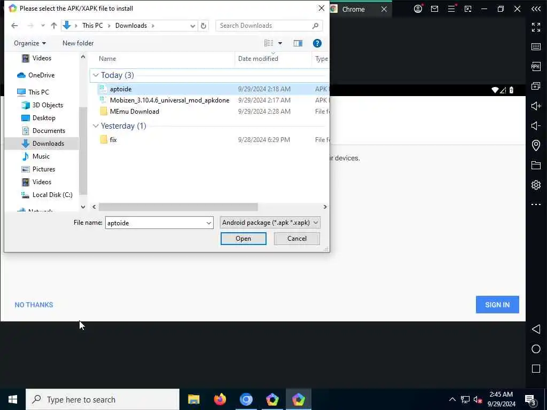Click the Android back triangle button
The image size is (547, 410).
tap(536, 329)
